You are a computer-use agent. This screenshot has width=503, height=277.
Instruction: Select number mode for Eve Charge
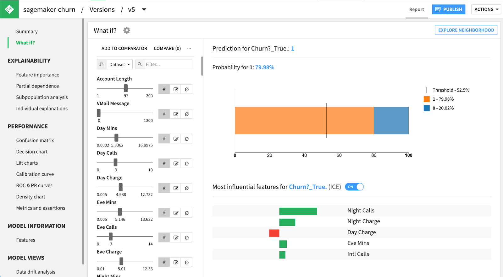[x=164, y=262]
